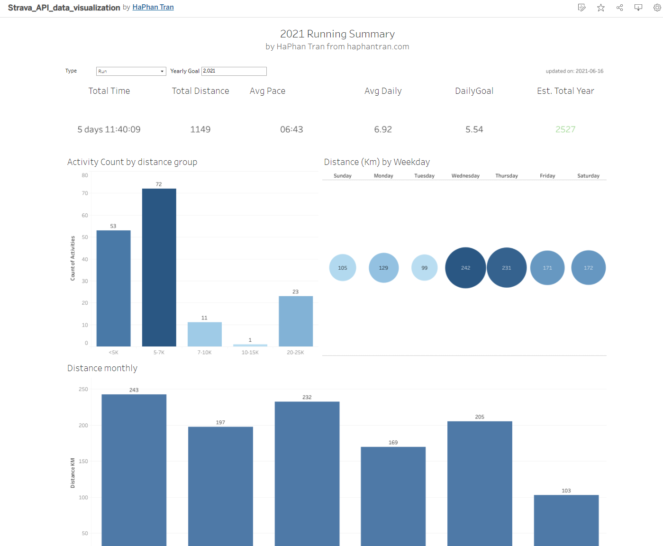Viewport: 663px width, 546px height.
Task: Click the Strava_API_data_visualization title
Action: pyautogui.click(x=64, y=8)
